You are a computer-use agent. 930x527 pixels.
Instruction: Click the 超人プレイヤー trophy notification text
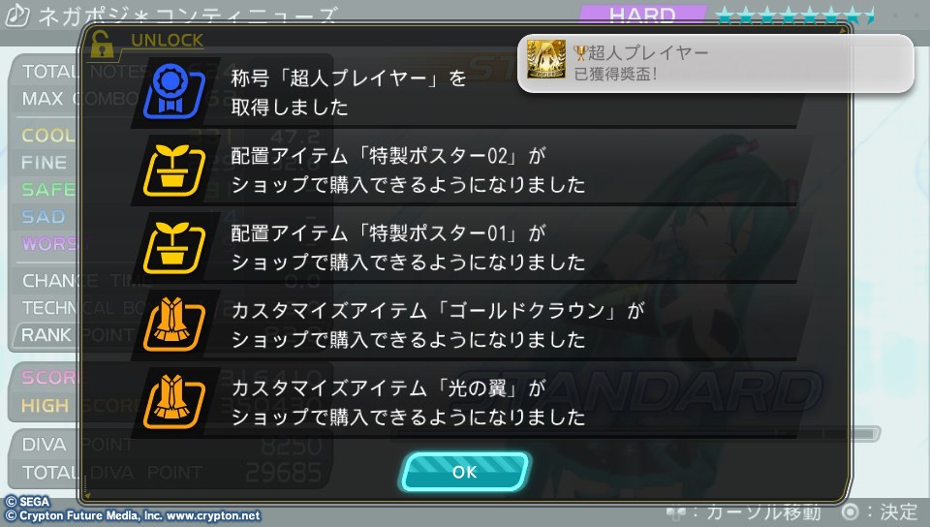coord(641,63)
